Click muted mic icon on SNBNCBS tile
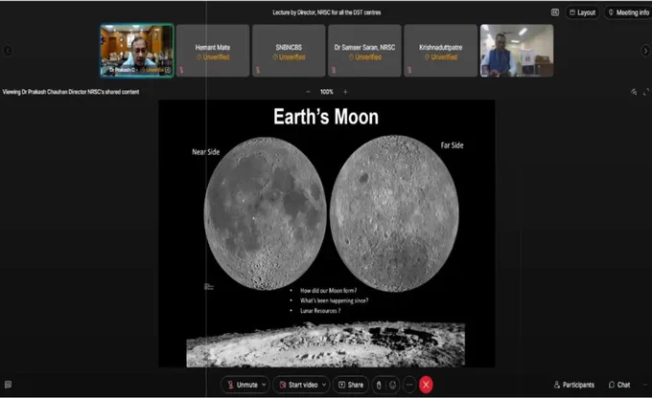The height and width of the screenshot is (398, 652). click(258, 70)
